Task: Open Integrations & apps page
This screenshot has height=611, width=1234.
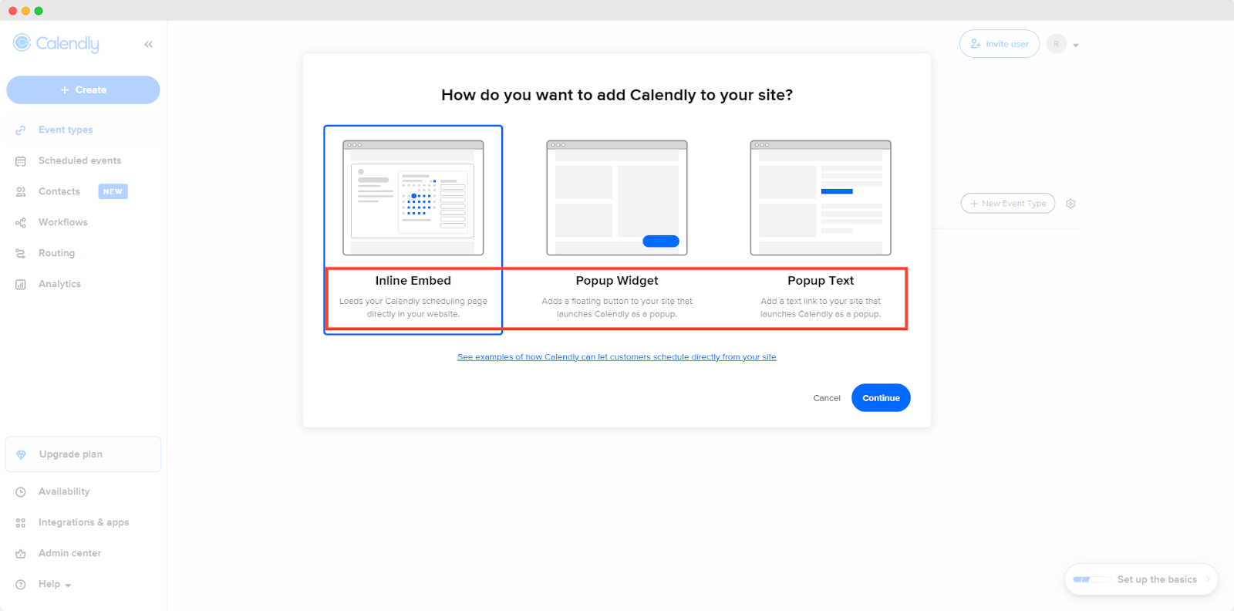Action: tap(83, 522)
